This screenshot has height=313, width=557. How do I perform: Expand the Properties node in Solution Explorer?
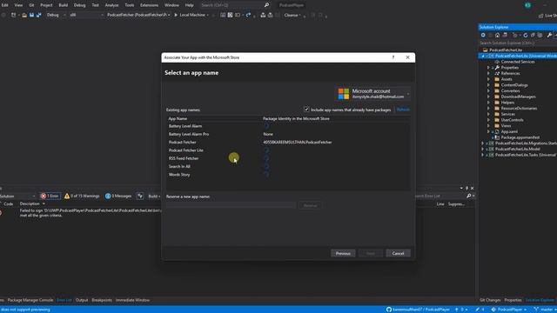[x=488, y=68]
